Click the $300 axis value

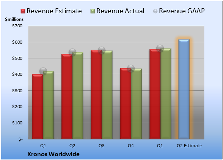(17, 91)
